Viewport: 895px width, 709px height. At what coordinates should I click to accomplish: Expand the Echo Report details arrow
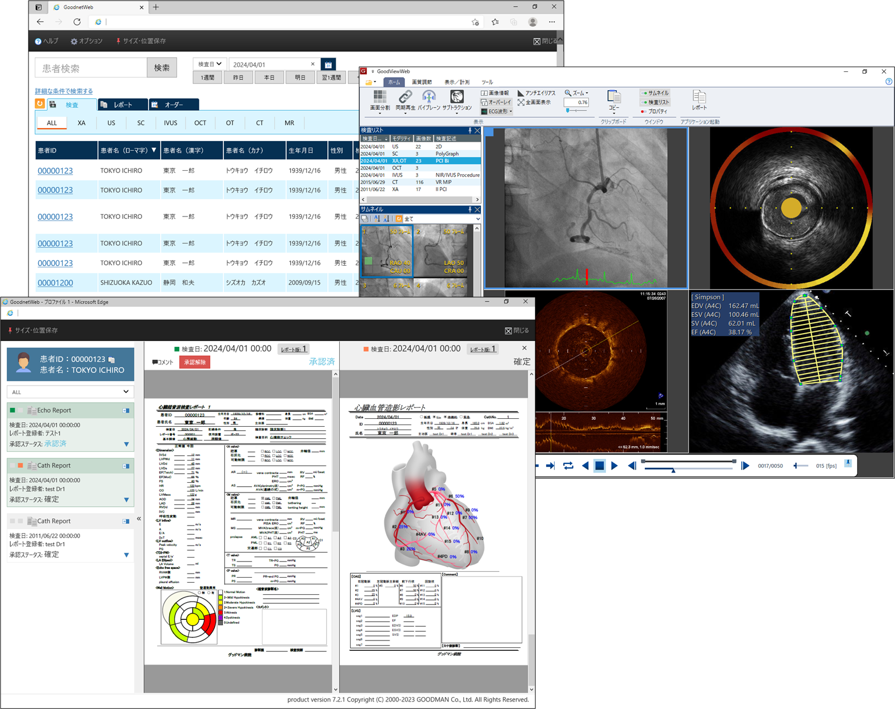pyautogui.click(x=126, y=444)
